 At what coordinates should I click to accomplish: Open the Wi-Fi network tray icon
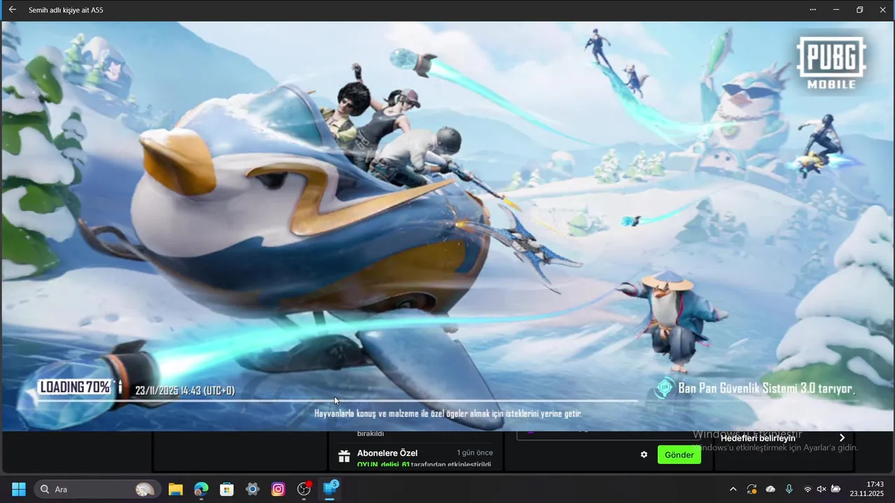[808, 489]
